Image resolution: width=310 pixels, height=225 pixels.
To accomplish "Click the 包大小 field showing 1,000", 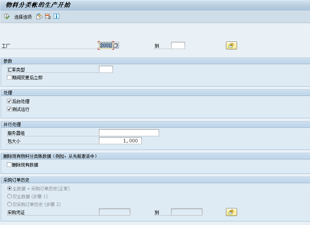I will pyautogui.click(x=120, y=141).
